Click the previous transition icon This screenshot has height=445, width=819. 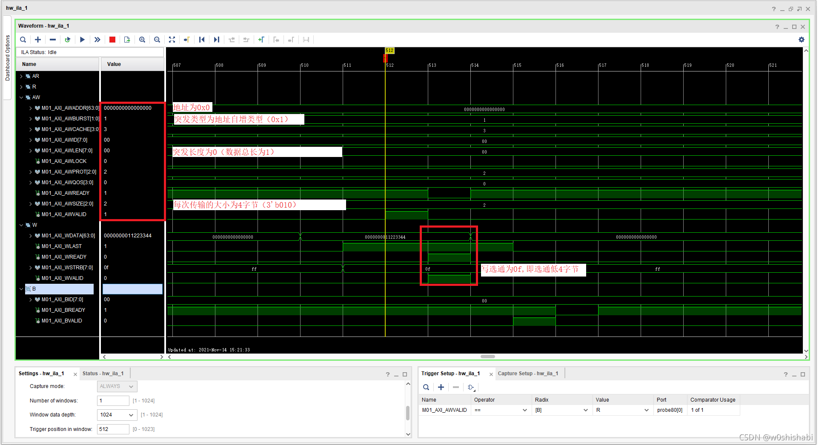[x=232, y=40]
